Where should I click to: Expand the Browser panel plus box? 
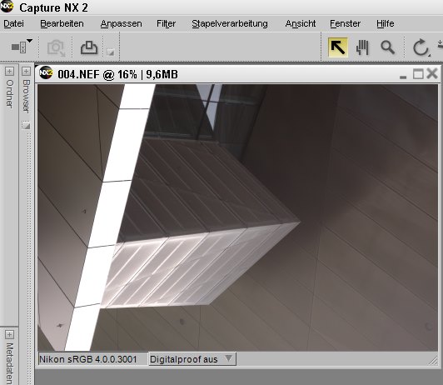pos(26,71)
